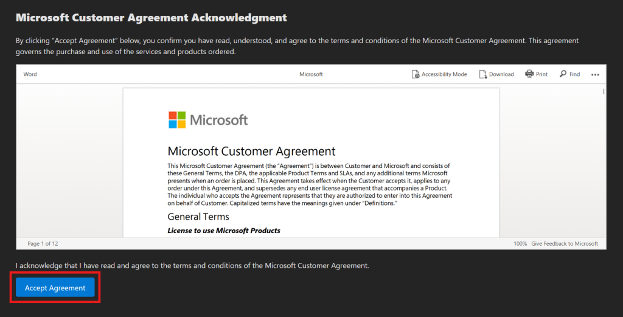This screenshot has height=317, width=623.
Task: Click the 100% zoom level indicator
Action: (520, 243)
